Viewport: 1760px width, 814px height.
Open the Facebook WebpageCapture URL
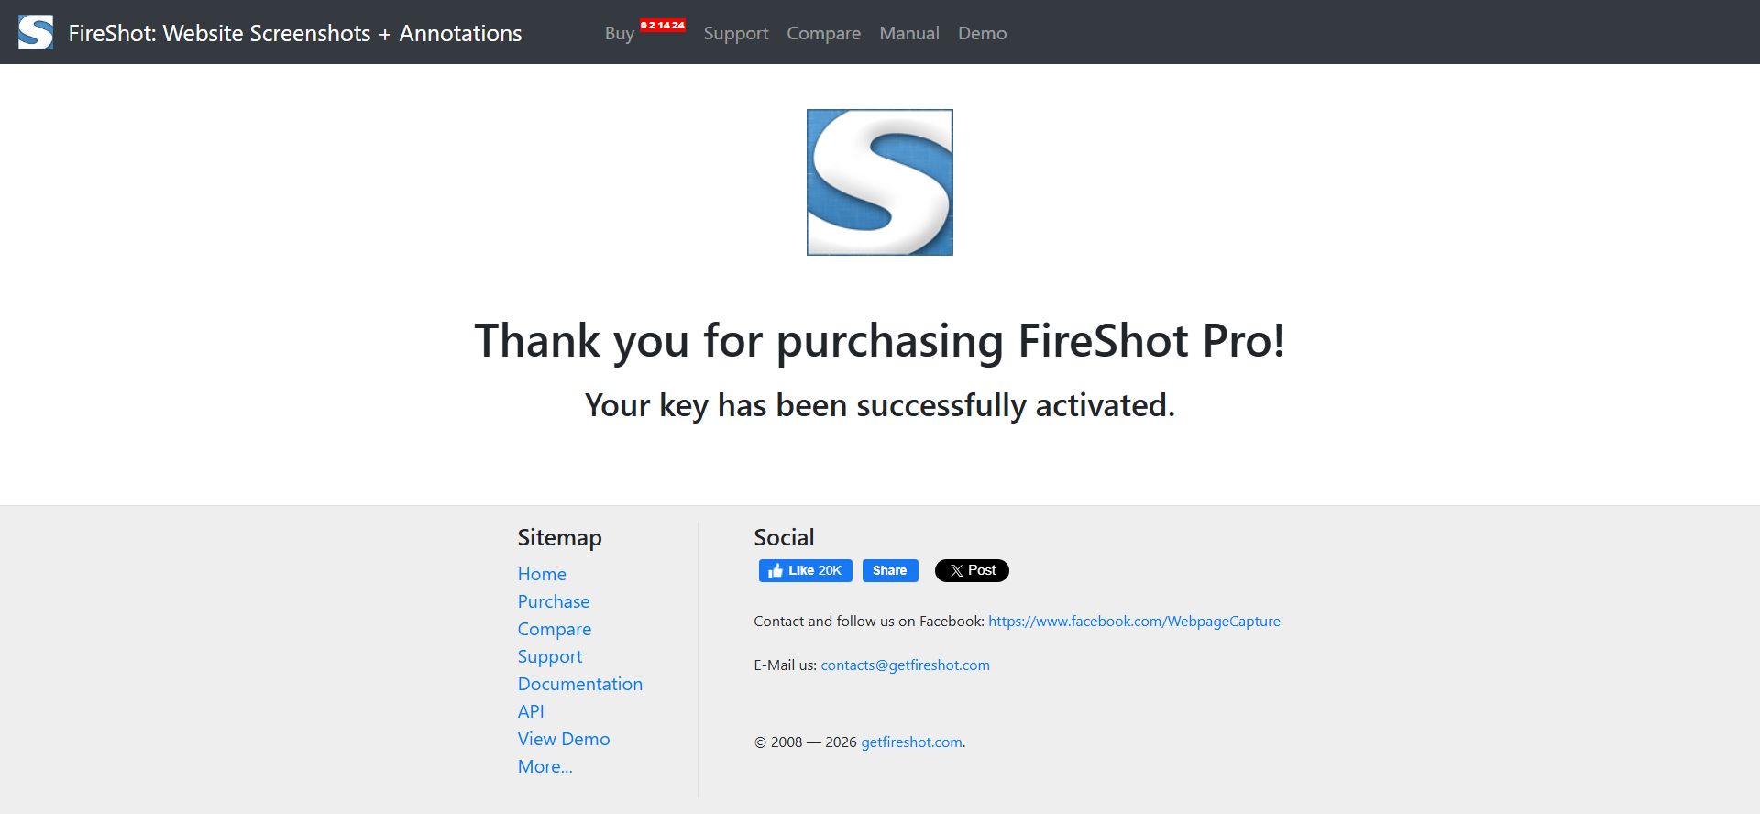point(1134,621)
